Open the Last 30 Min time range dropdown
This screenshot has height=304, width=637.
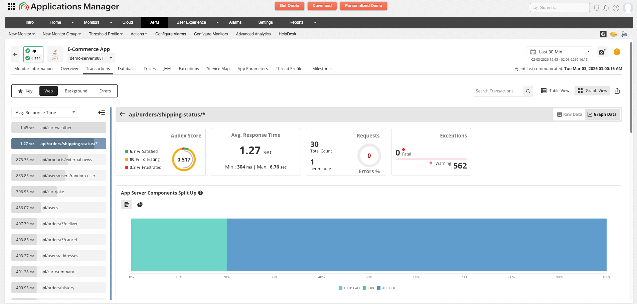click(560, 52)
